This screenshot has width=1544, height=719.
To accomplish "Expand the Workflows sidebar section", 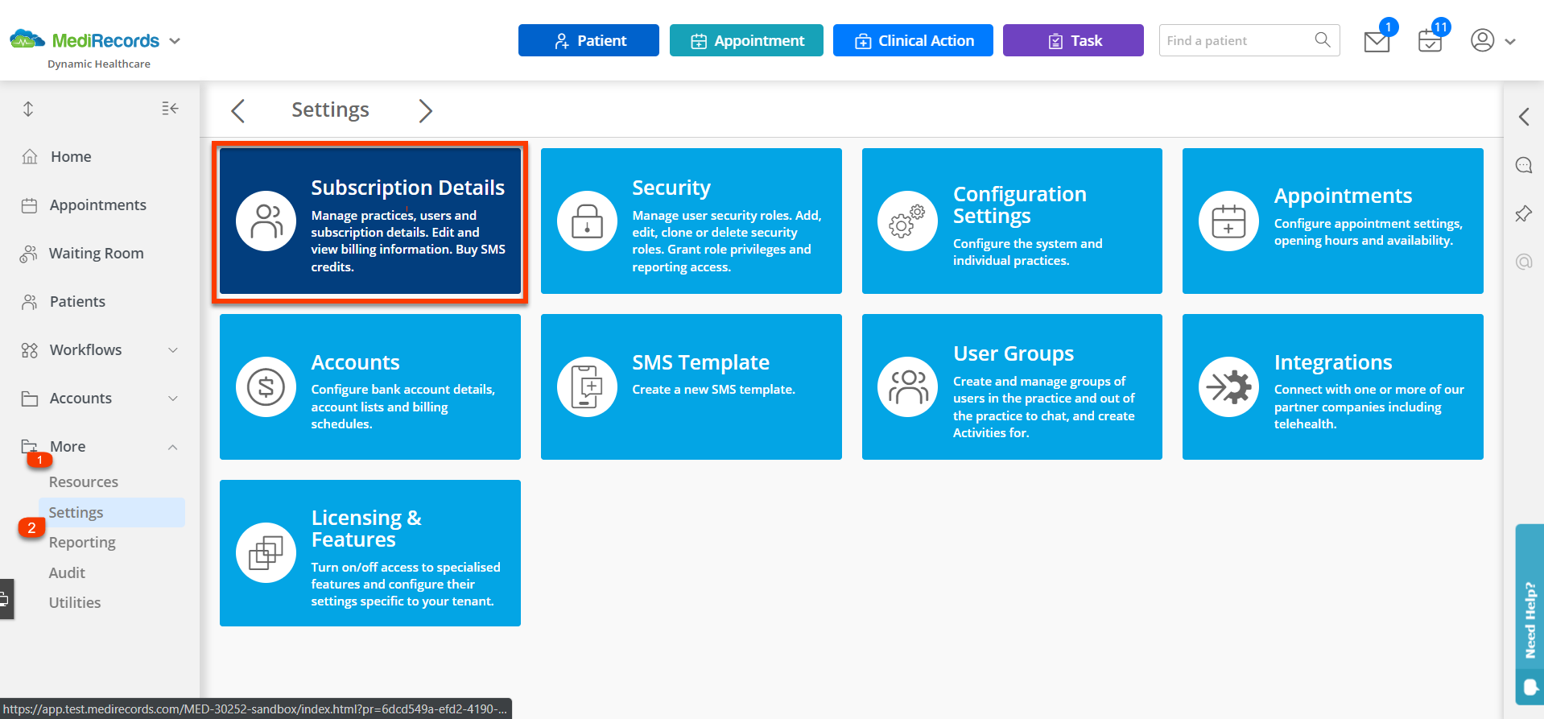I will point(172,350).
